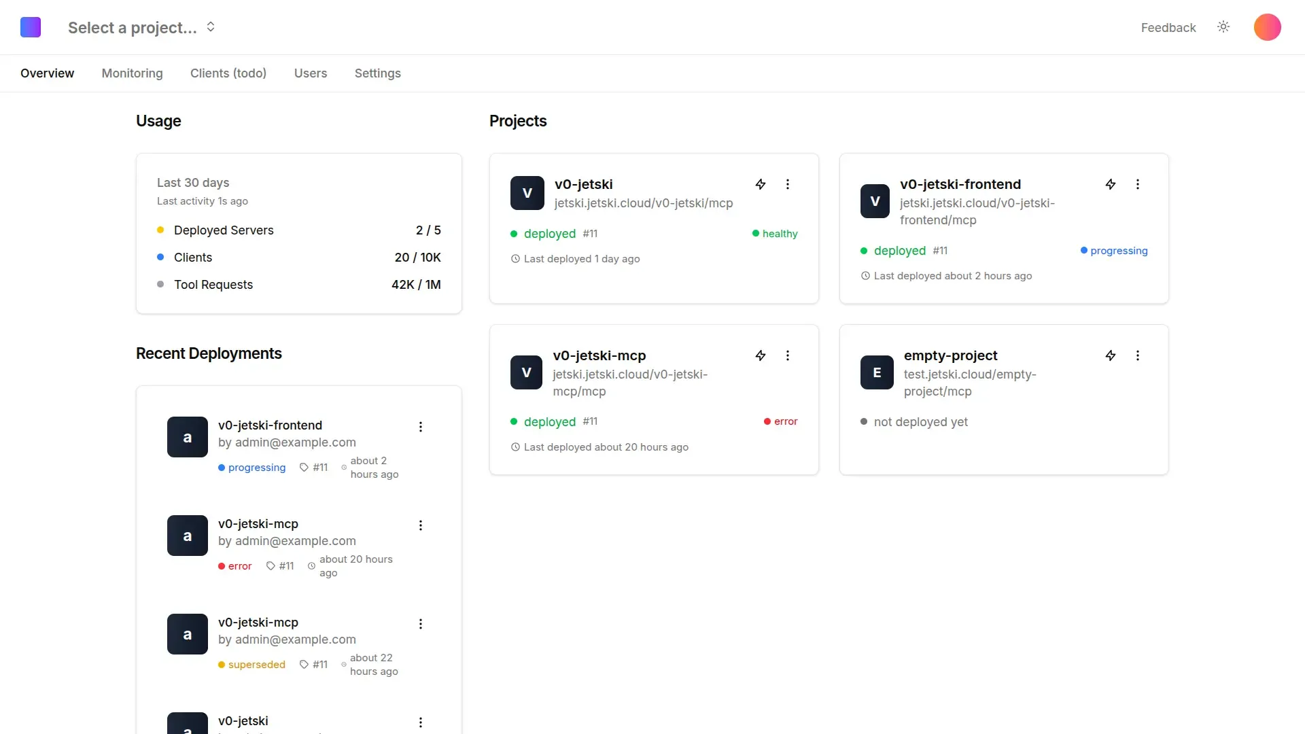Click the lightning icon on v0-jetski-mcp card
The image size is (1305, 734).
[x=761, y=355]
